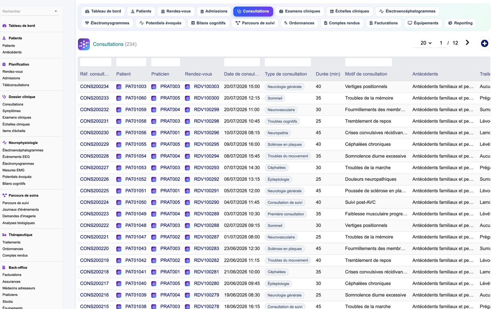Click patient icon beside PAT01049
The image size is (499, 309).
(x=119, y=214)
